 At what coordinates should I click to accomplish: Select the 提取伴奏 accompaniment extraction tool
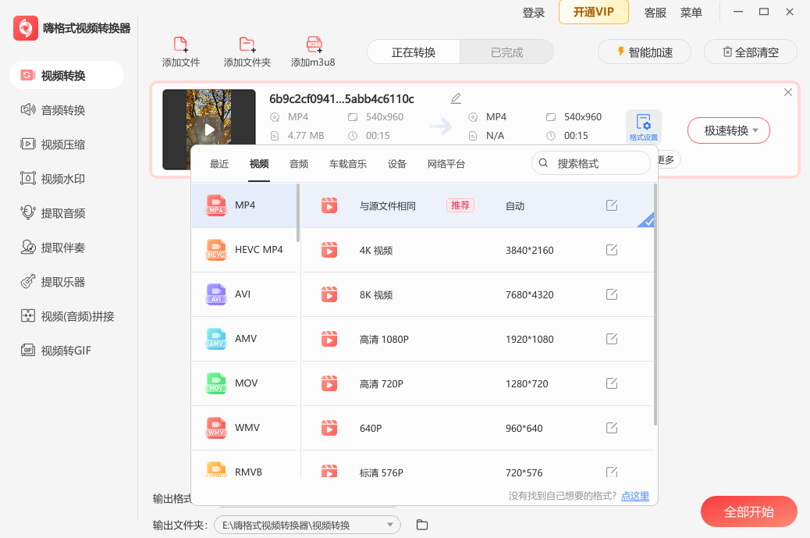point(66,247)
